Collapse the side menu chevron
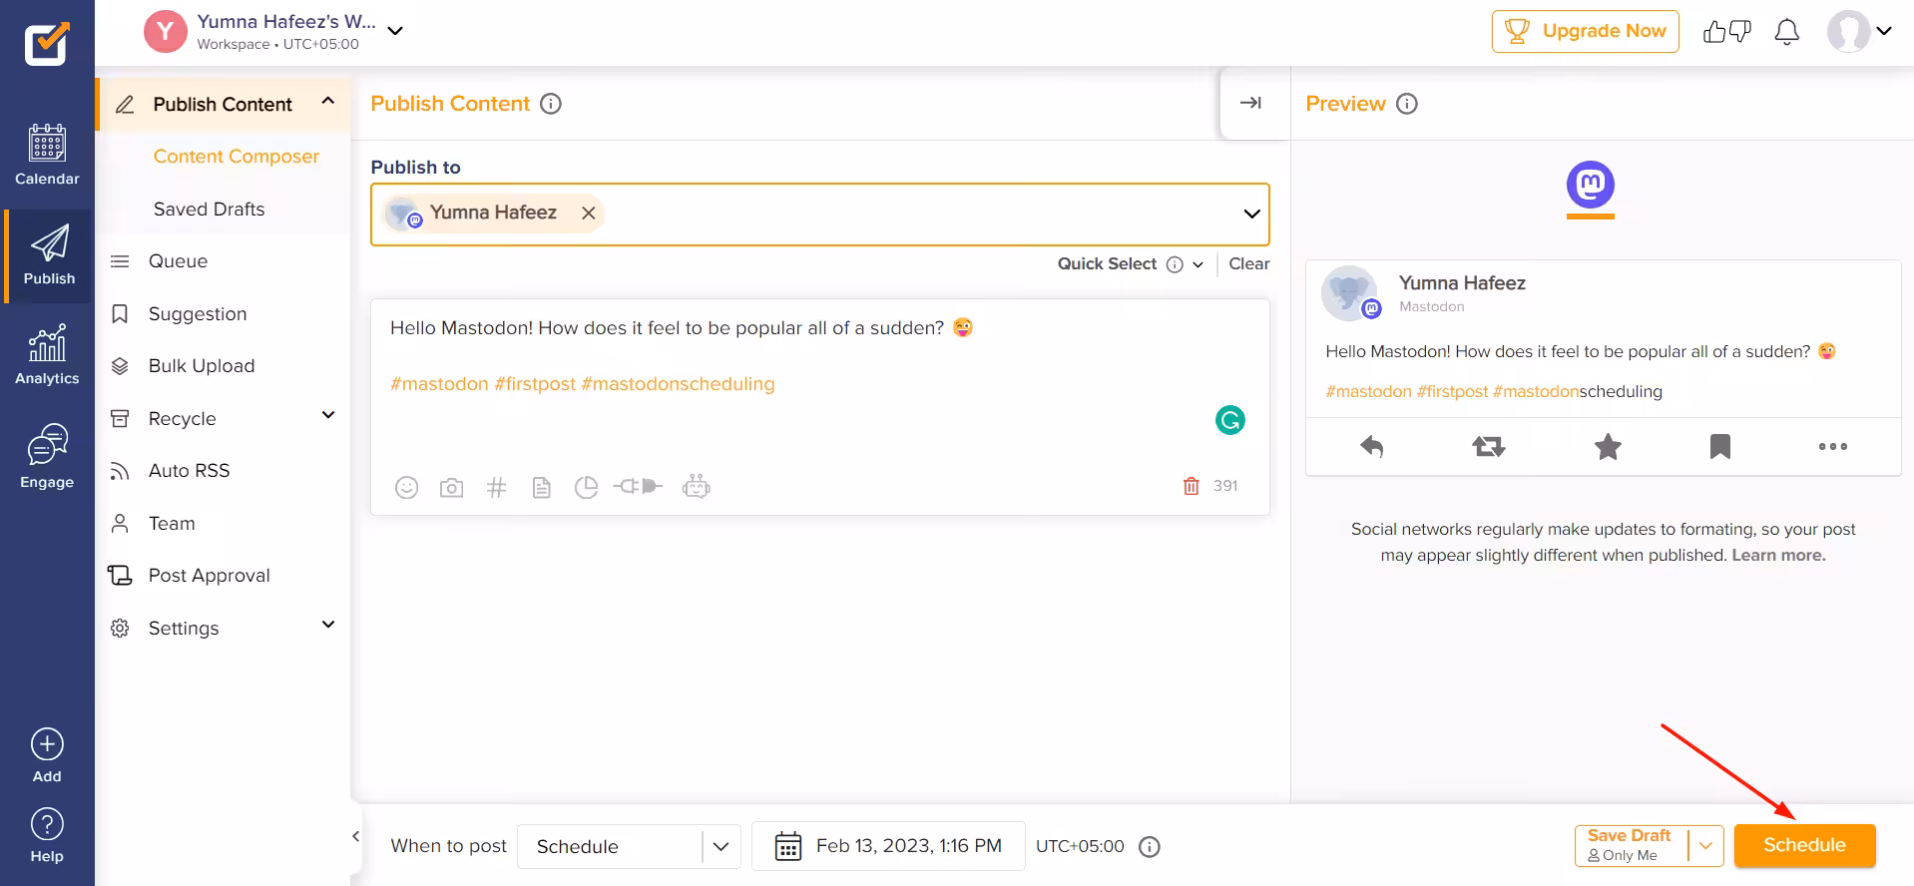Image resolution: width=1914 pixels, height=886 pixels. point(356,837)
